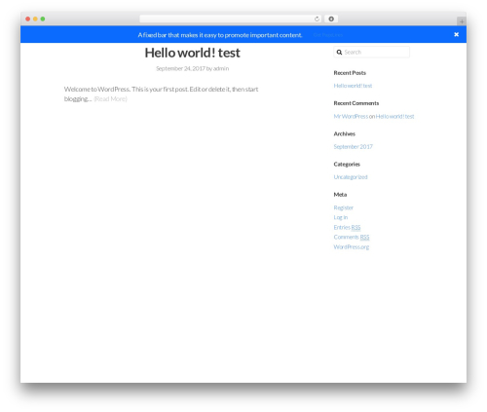Click the yellow minimize window button
Image resolution: width=487 pixels, height=412 pixels.
[x=35, y=19]
